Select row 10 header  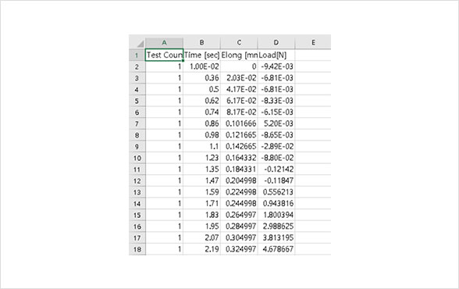point(137,158)
